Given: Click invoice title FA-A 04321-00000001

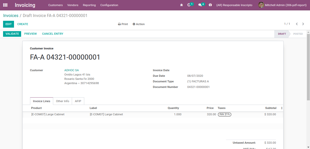Looking at the screenshot, I should point(65,57).
